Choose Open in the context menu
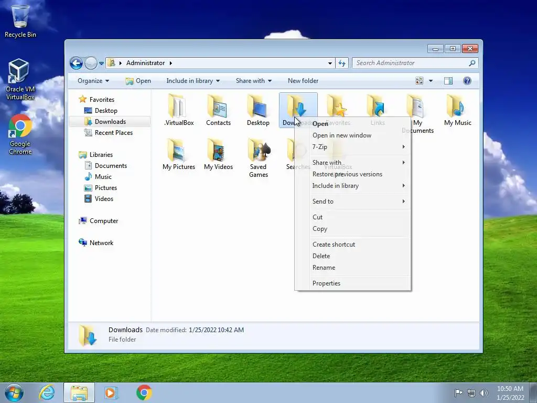Image resolution: width=537 pixels, height=403 pixels. click(x=353, y=124)
